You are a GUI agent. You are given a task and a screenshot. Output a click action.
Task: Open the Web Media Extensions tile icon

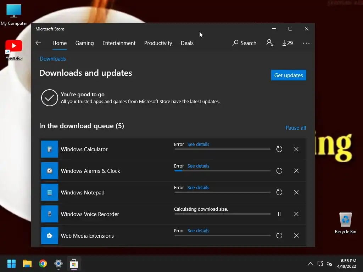[x=50, y=236]
